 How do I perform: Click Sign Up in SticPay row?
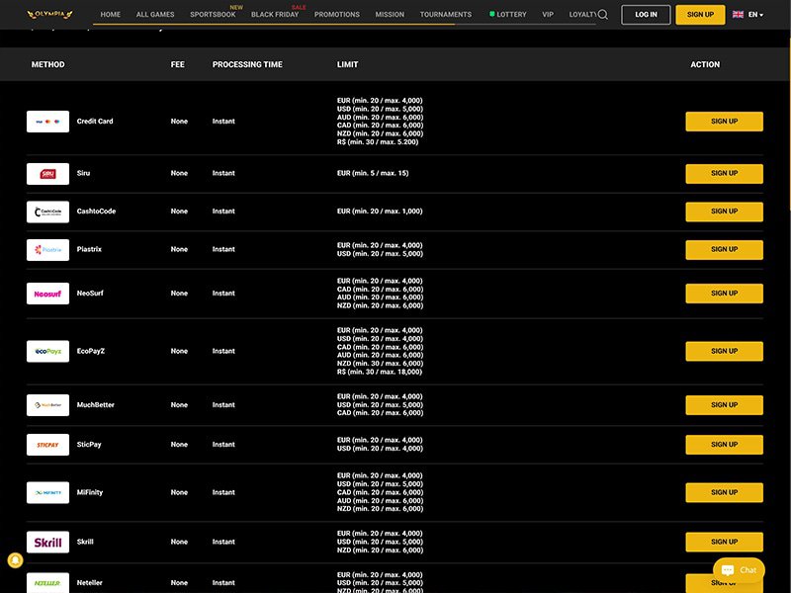[724, 445]
